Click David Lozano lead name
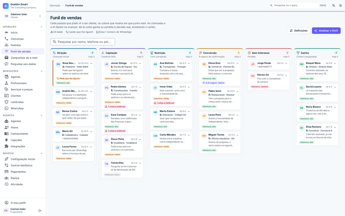This screenshot has height=216, width=345. [x=314, y=87]
